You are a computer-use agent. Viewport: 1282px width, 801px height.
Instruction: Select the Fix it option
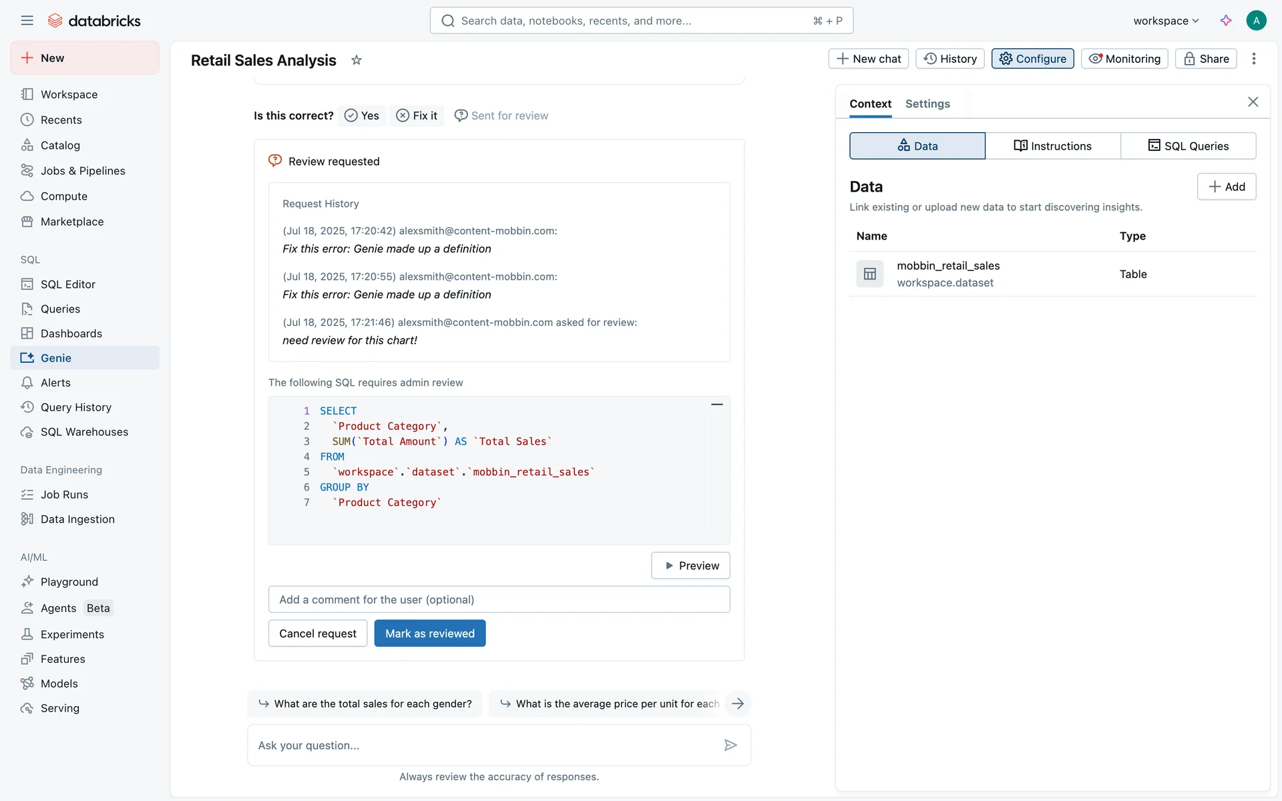[417, 115]
